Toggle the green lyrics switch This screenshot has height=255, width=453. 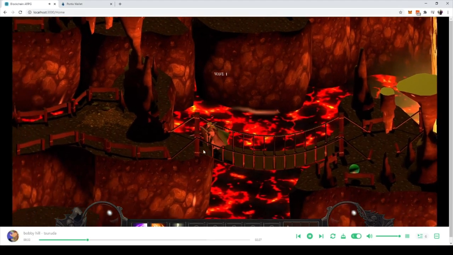356,236
